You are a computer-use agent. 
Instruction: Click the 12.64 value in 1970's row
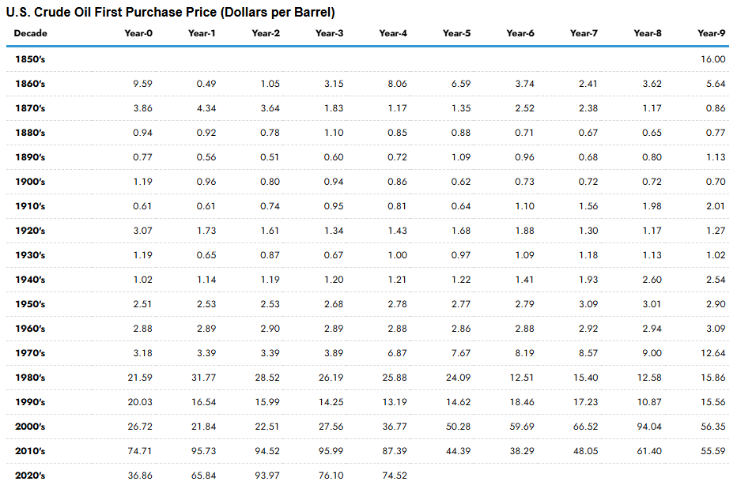(712, 353)
